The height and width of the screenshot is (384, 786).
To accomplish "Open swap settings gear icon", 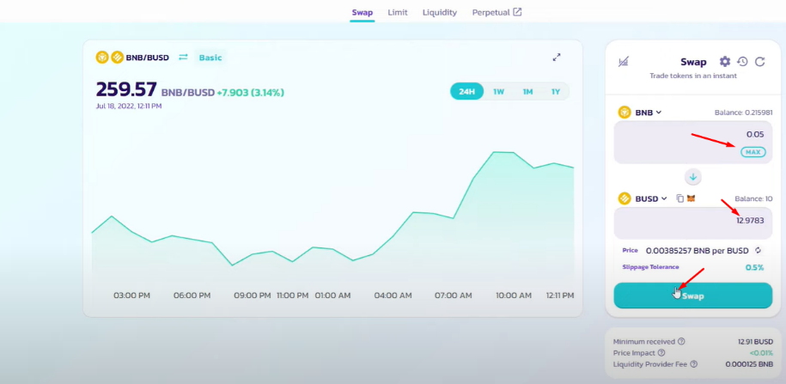I will click(725, 62).
